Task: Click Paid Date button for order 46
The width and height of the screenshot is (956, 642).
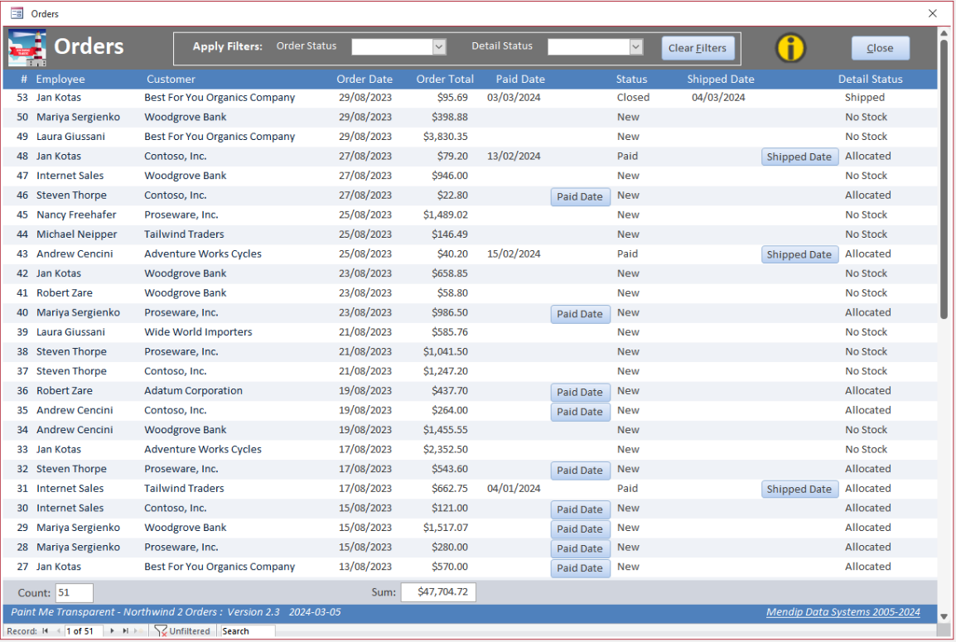Action: (x=580, y=196)
